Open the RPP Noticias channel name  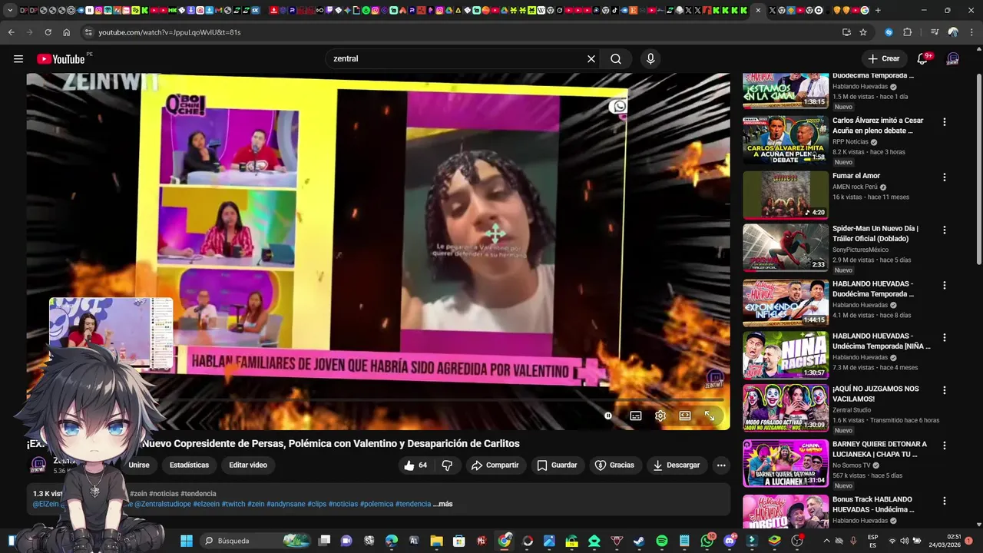[850, 142]
